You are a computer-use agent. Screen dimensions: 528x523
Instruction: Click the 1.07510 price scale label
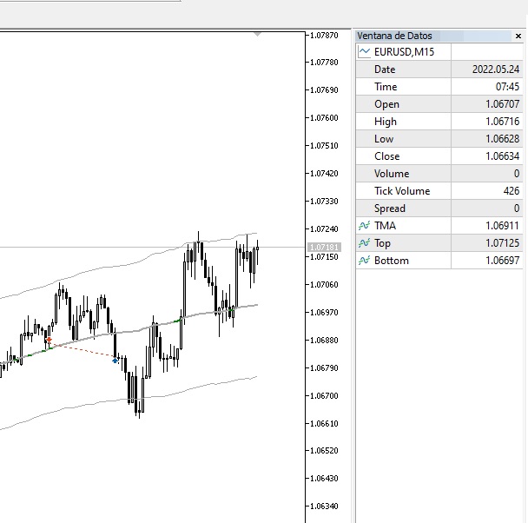click(324, 145)
